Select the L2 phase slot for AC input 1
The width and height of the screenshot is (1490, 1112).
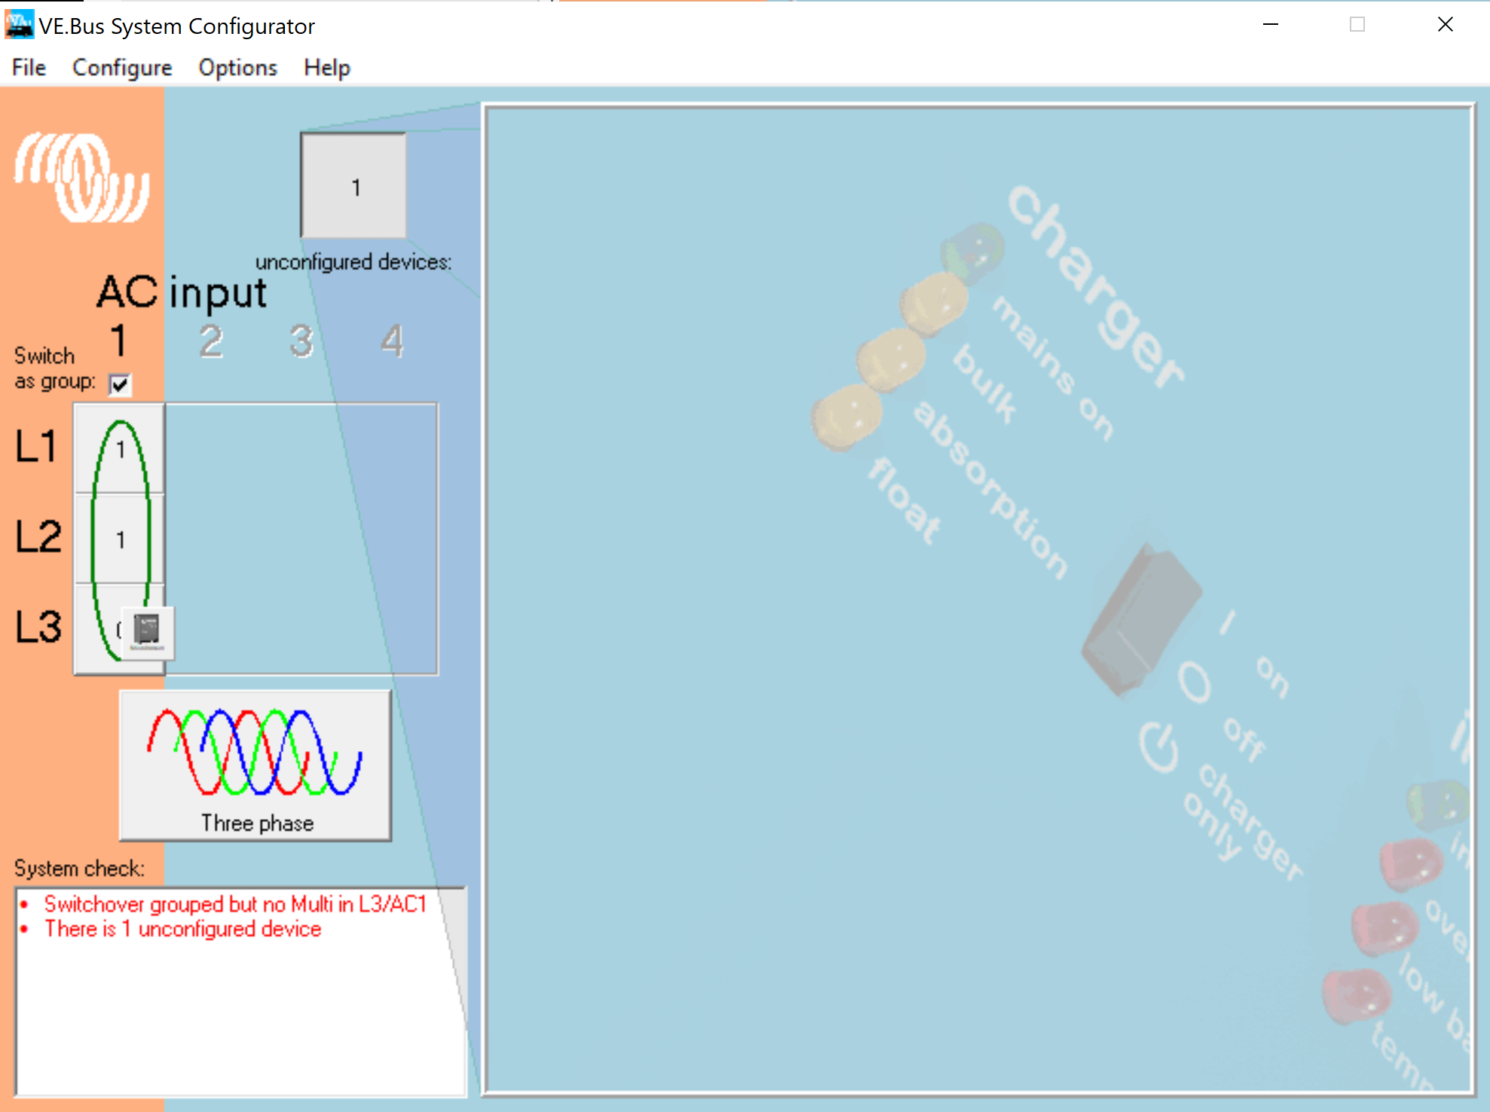(x=120, y=539)
